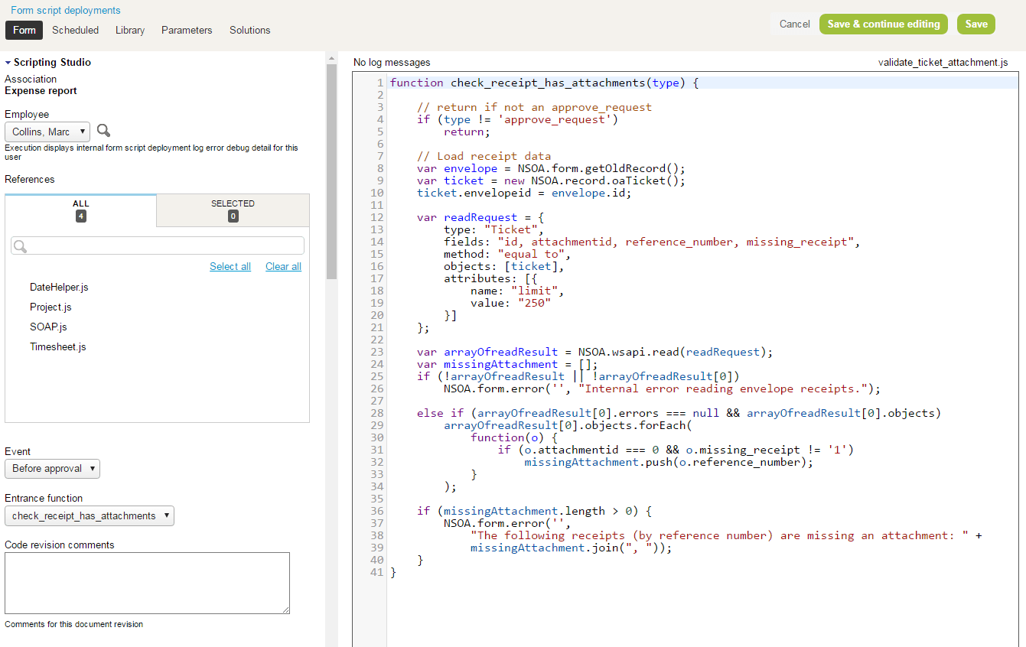Click the Cancel button

click(794, 24)
